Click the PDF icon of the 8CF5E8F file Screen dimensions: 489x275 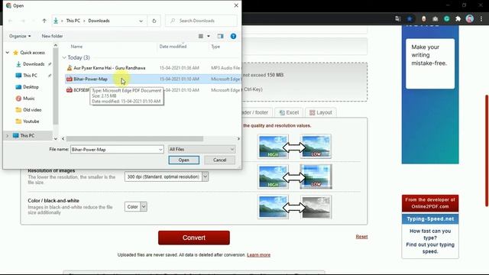click(x=70, y=90)
